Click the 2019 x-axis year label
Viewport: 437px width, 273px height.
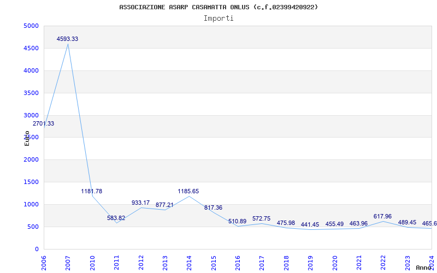311,262
